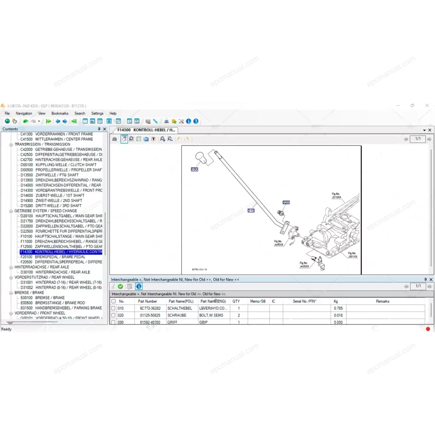This screenshot has width=435, height=435.
Task: Click part number 6C772-36282 cell
Action: (x=151, y=308)
